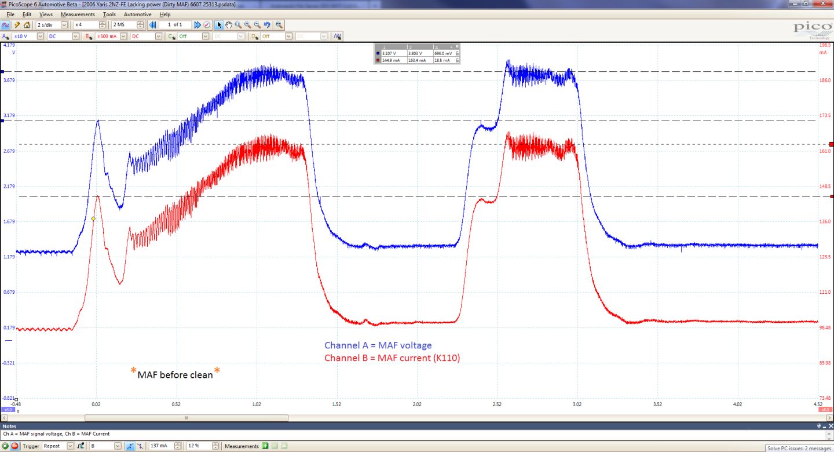Open Channel A ±10 V range dropdown
Screen dimensions: 834x452
[41, 36]
